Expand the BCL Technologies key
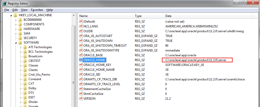The height and width of the screenshot is (107, 260). 21,52
